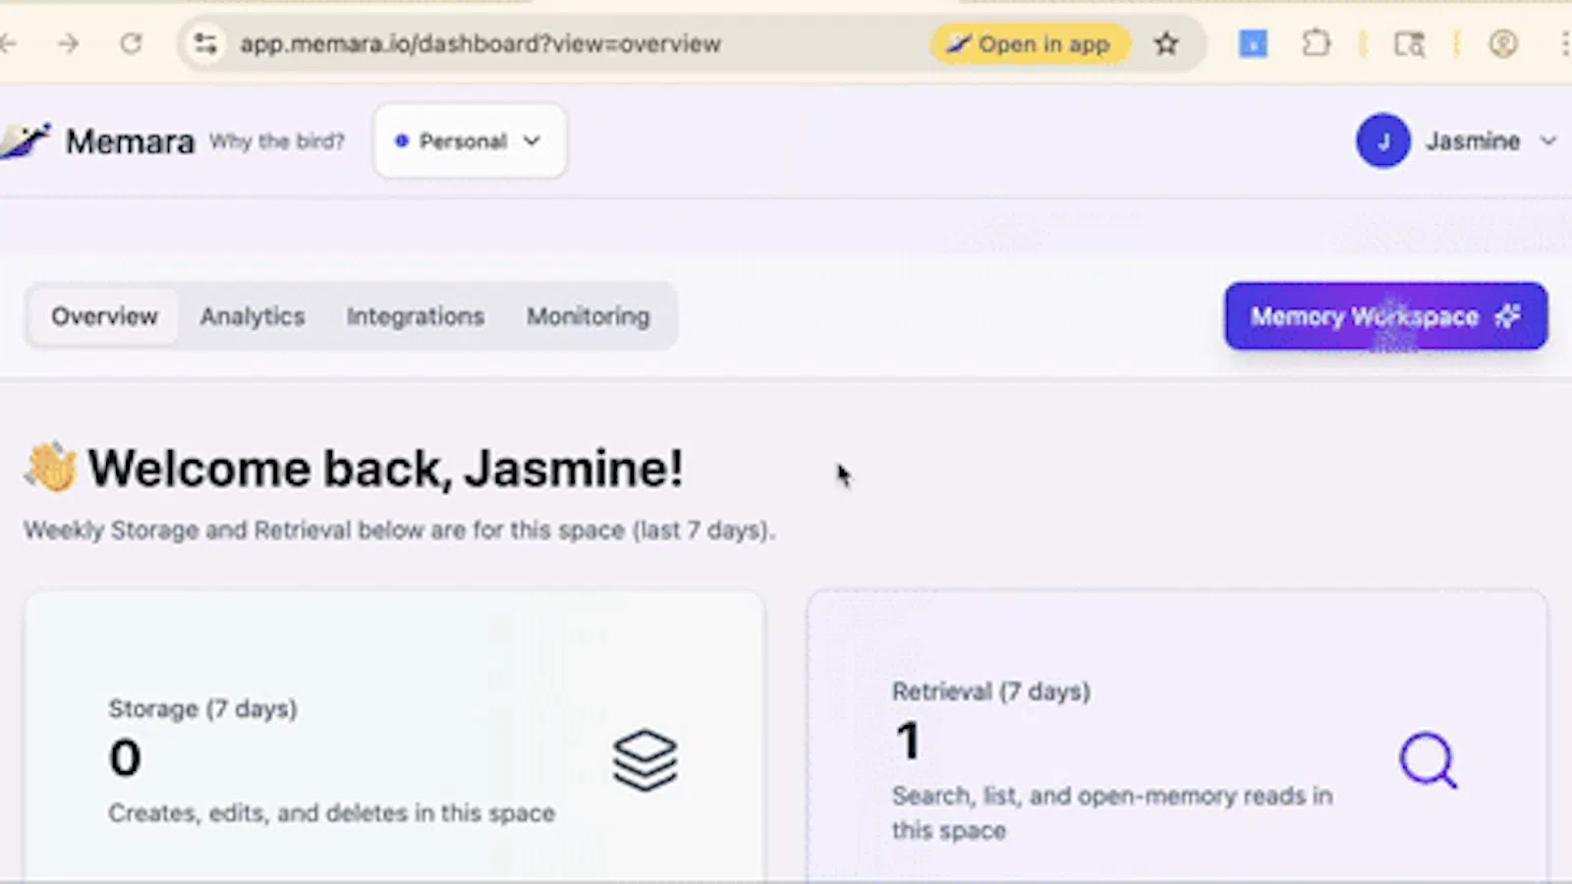Image resolution: width=1572 pixels, height=884 pixels.
Task: Open site information icon in address bar
Action: 205,43
